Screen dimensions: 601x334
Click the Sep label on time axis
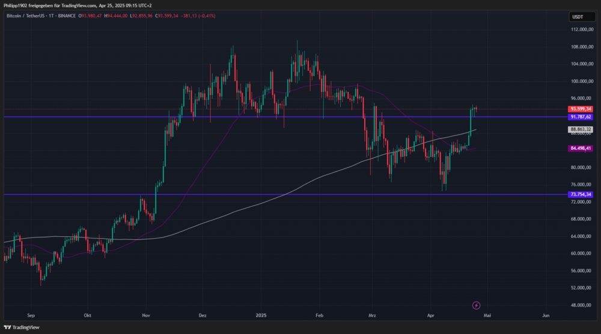(x=31, y=315)
